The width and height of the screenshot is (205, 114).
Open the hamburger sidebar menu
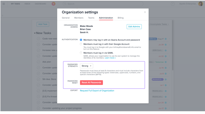tap(4, 4)
